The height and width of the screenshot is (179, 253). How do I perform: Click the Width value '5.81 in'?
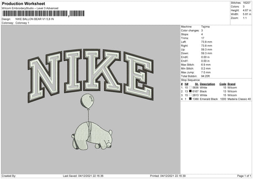247,14
